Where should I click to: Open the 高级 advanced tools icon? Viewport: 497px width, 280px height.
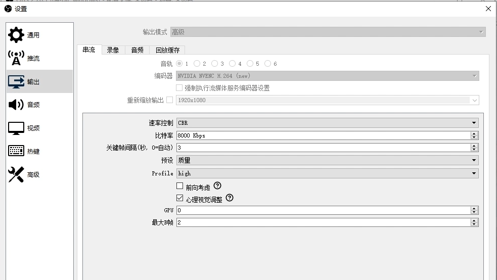pyautogui.click(x=16, y=174)
